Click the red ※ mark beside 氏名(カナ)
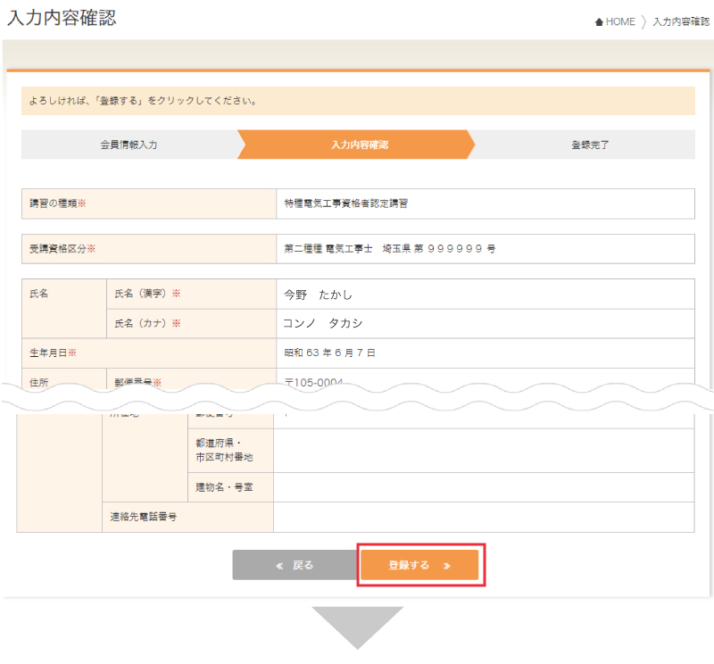The image size is (714, 664). click(176, 323)
